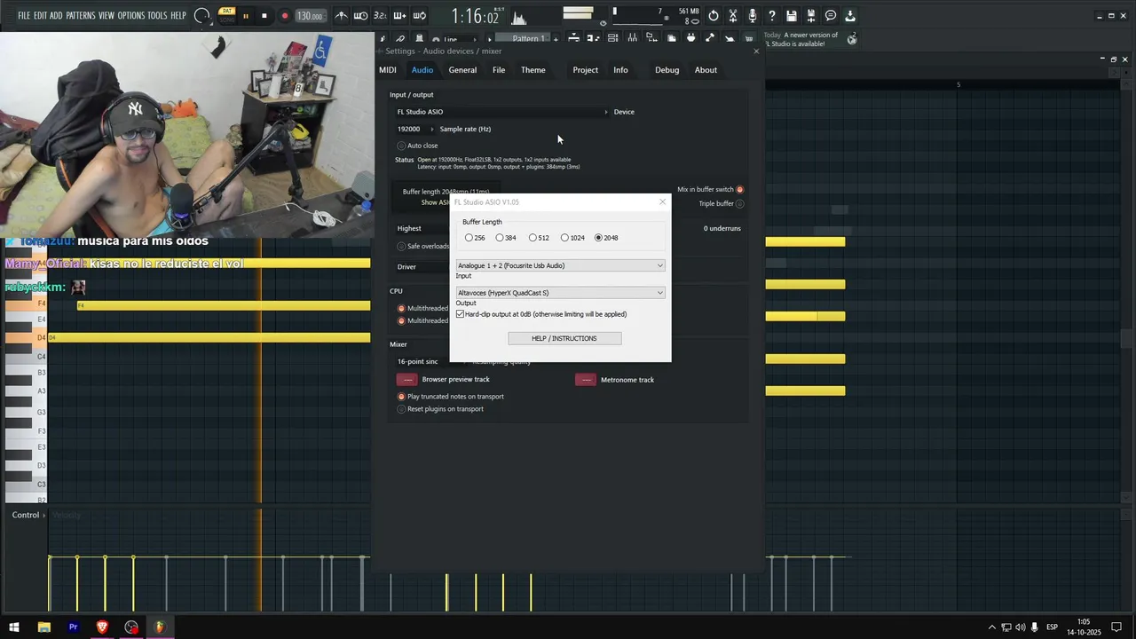Viewport: 1136px width, 639px height.
Task: Open the help question mark icon
Action: point(771,16)
